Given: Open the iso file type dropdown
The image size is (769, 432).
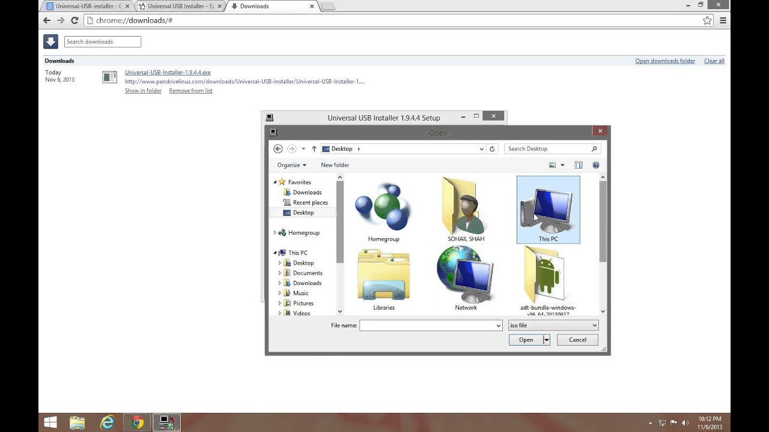Looking at the screenshot, I should (553, 325).
